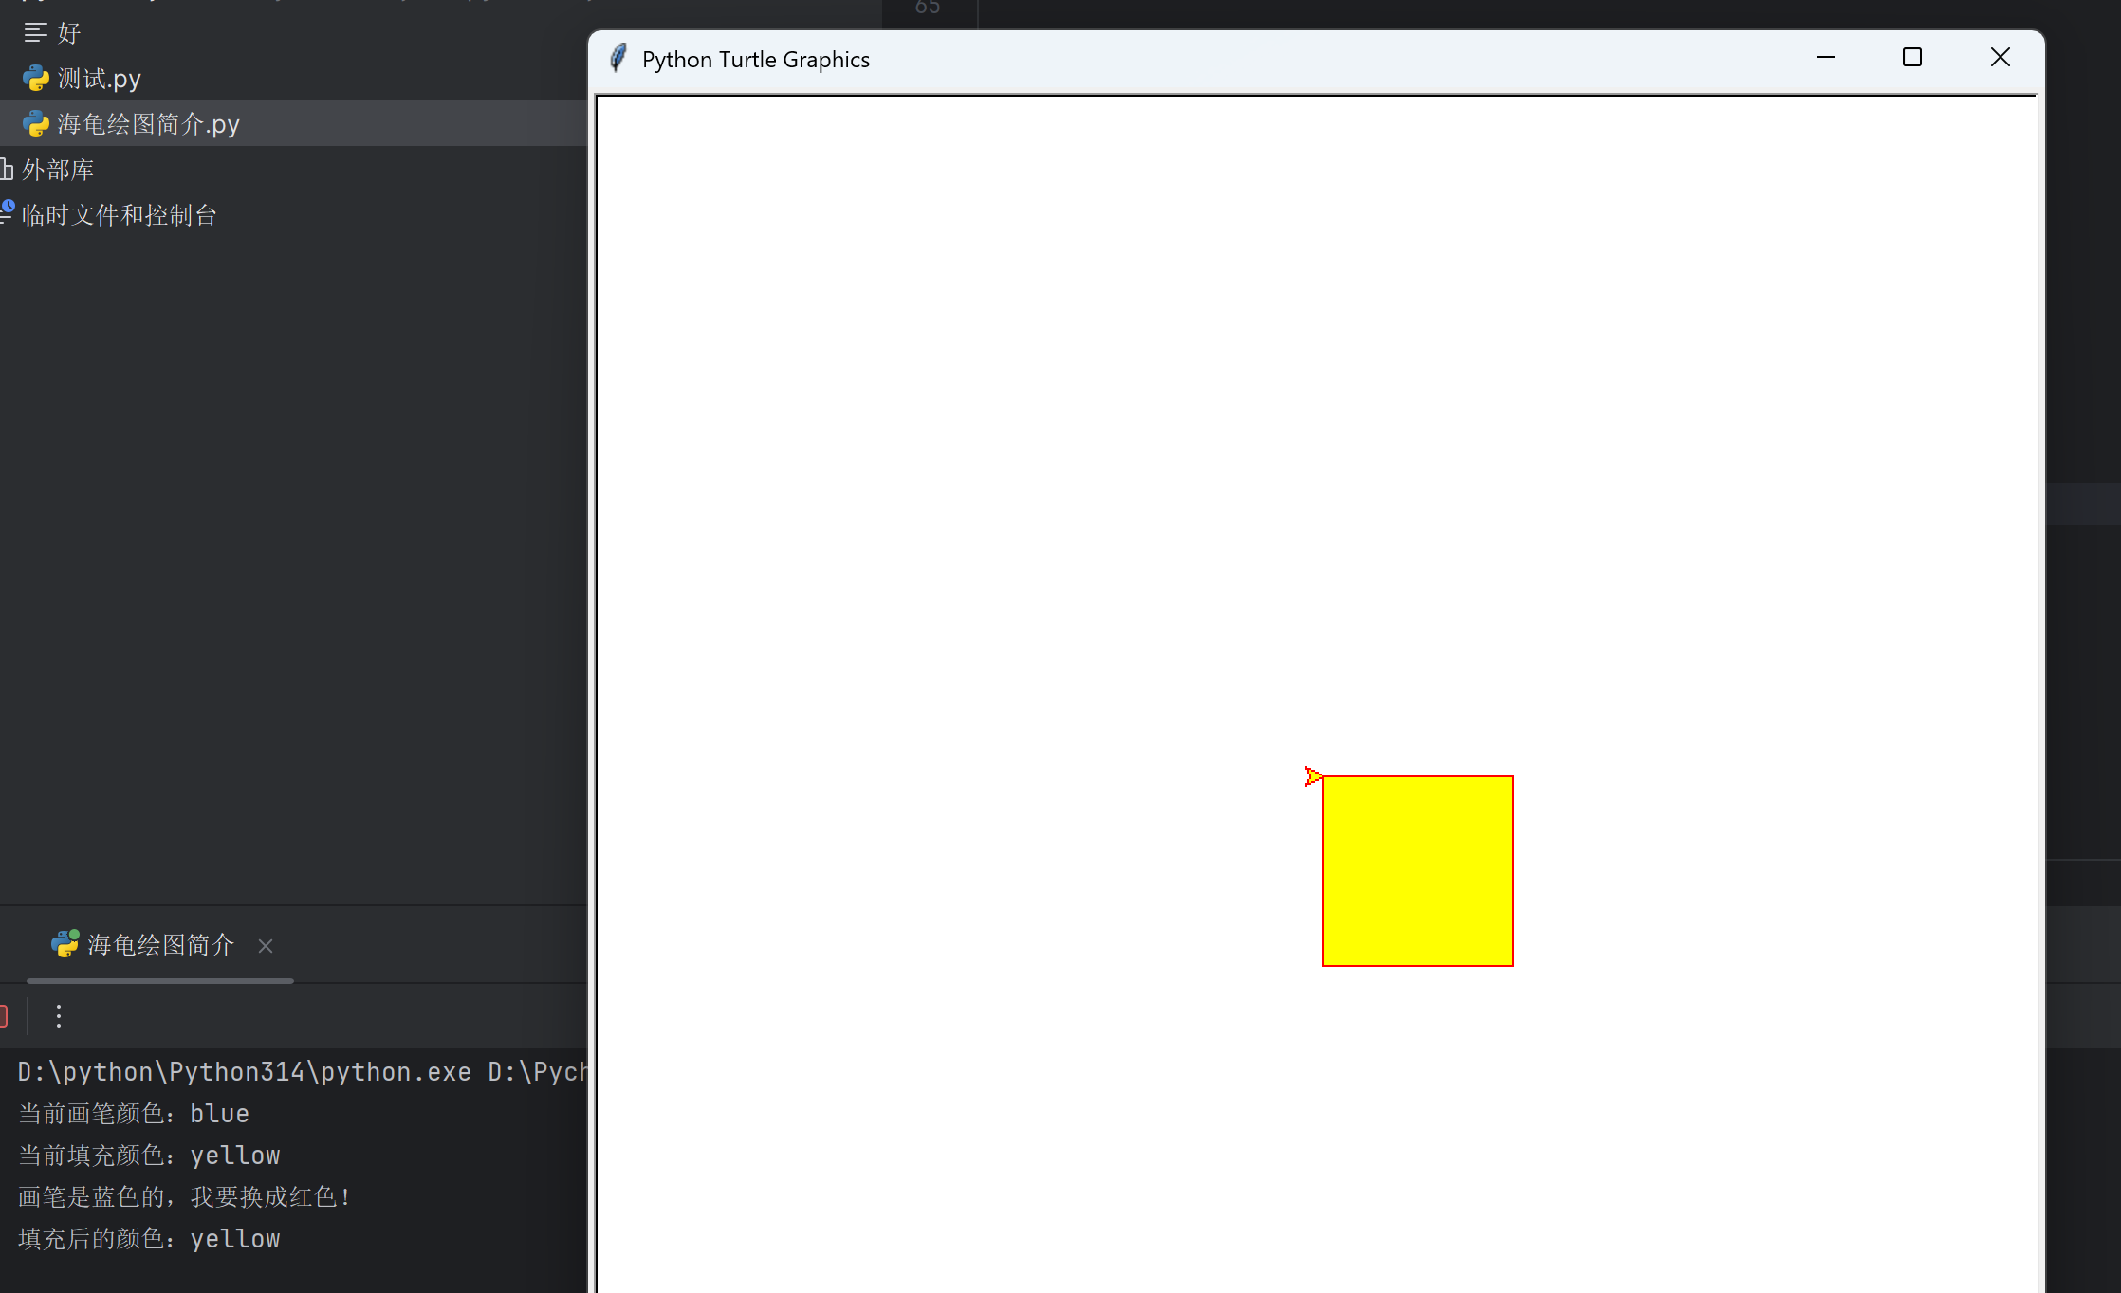Click the 外部库 library icon
This screenshot has width=2121, height=1293.
[8, 168]
